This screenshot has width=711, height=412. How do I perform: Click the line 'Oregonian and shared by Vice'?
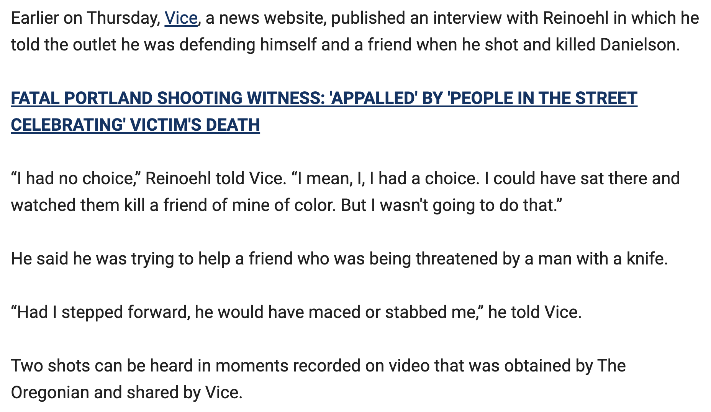pyautogui.click(x=127, y=393)
